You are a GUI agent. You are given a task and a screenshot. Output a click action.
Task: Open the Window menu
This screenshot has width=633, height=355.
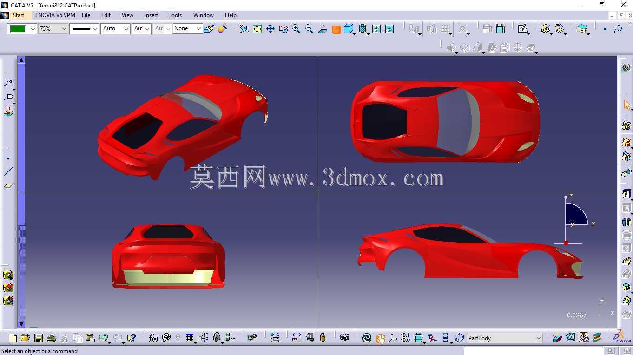click(203, 15)
